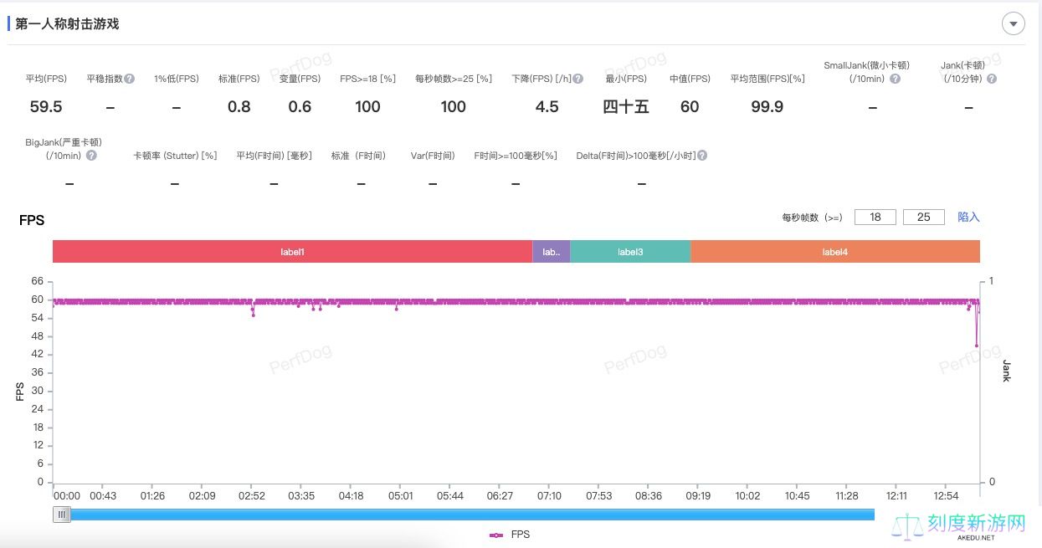Click the timeline range slider handle

(x=62, y=515)
